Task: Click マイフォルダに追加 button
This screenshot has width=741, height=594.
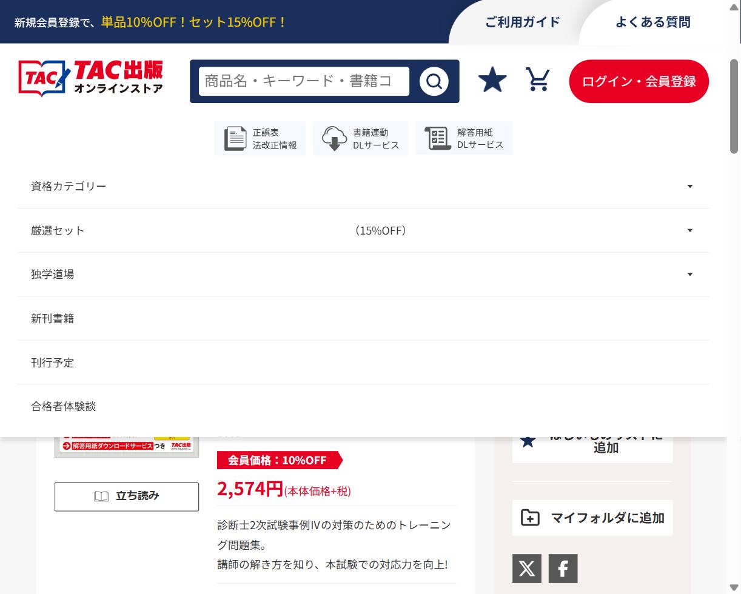Action: 592,518
